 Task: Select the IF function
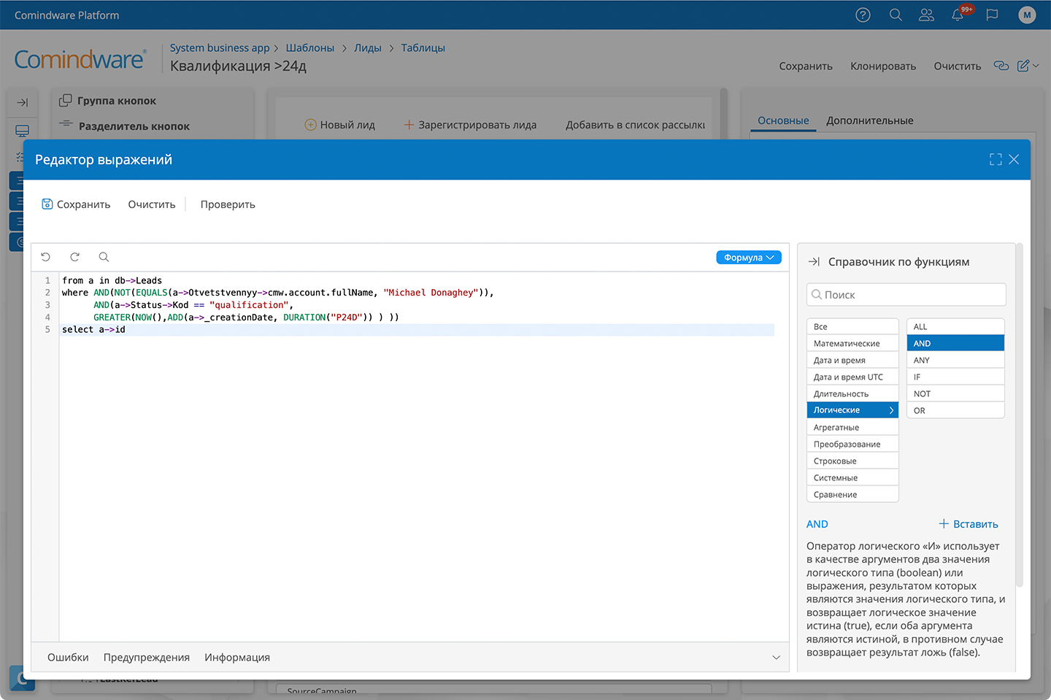(x=955, y=377)
